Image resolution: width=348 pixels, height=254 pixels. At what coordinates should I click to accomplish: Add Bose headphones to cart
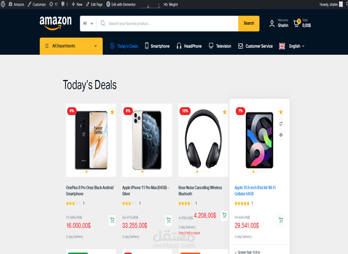(225, 216)
